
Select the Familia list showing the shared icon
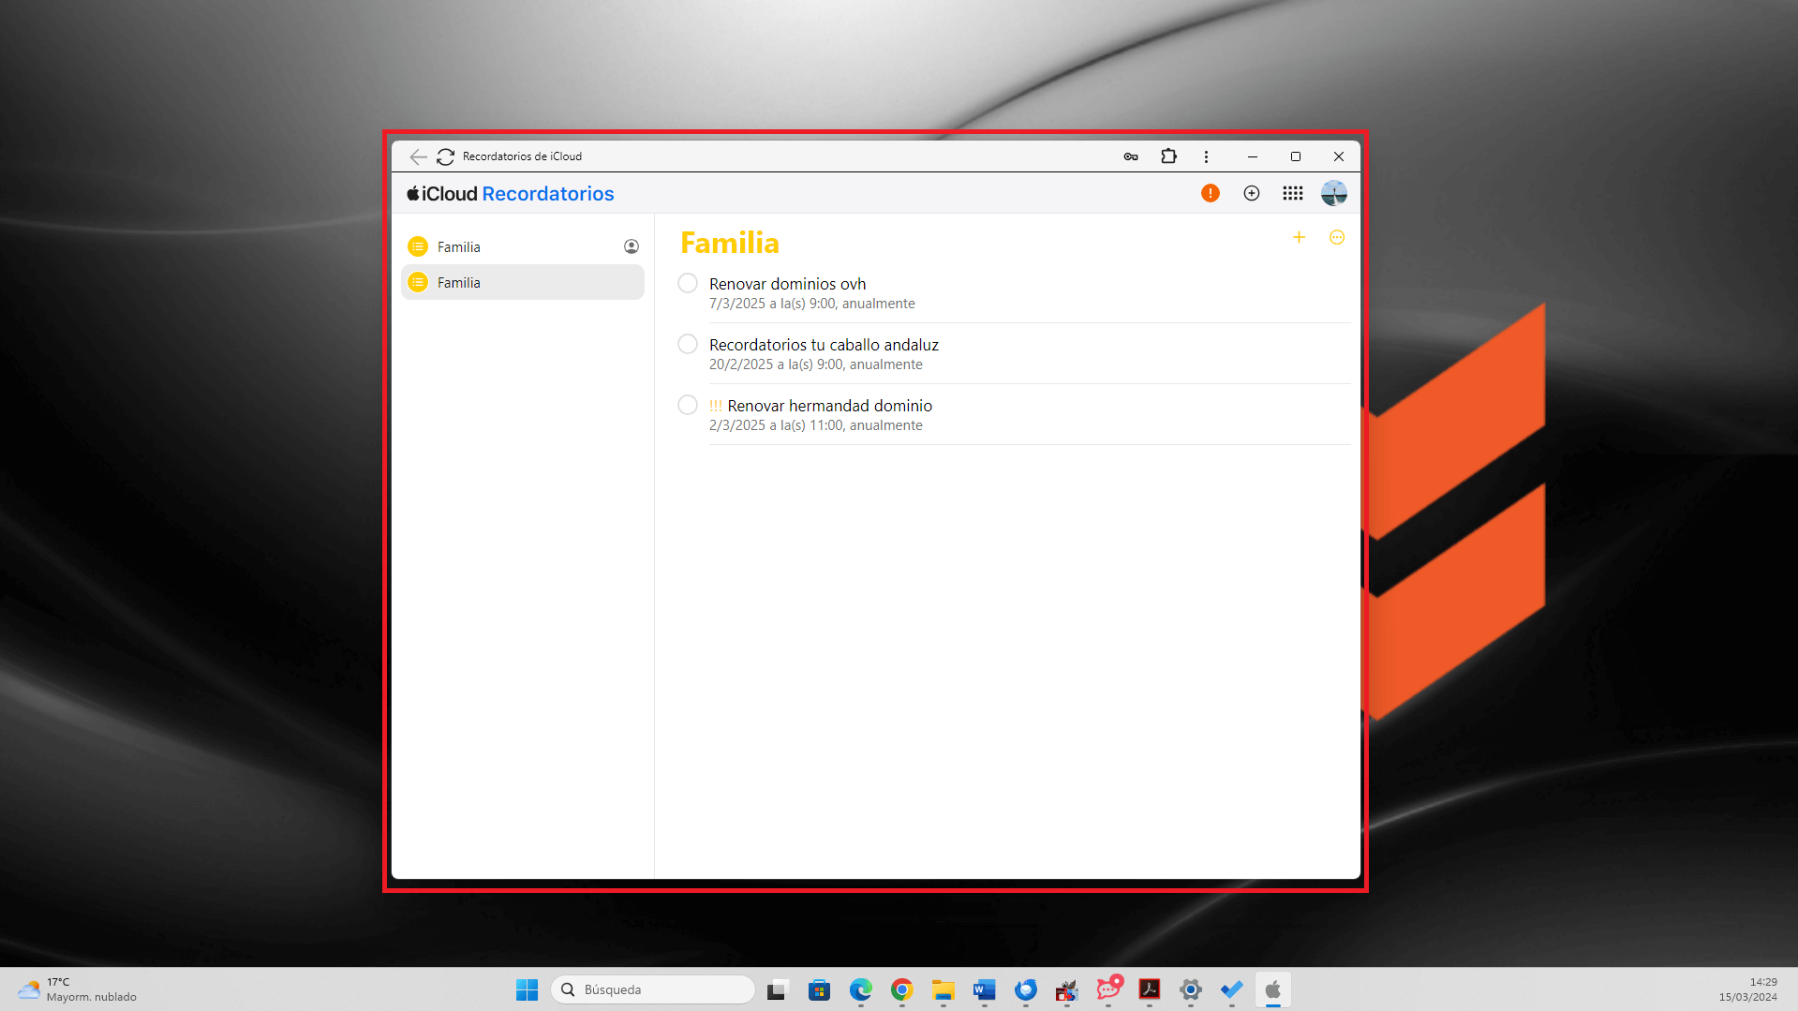(523, 246)
